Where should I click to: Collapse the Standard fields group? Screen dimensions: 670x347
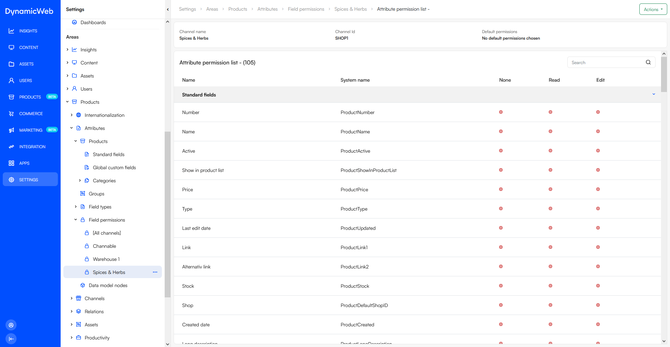tap(654, 94)
